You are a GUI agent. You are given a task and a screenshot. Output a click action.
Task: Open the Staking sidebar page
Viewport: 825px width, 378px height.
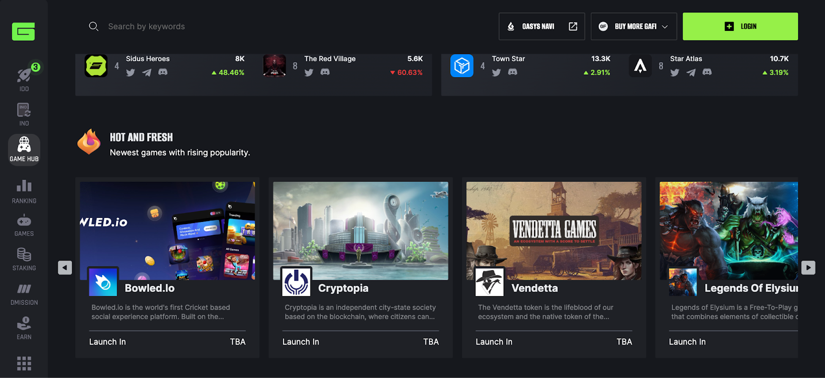point(24,259)
